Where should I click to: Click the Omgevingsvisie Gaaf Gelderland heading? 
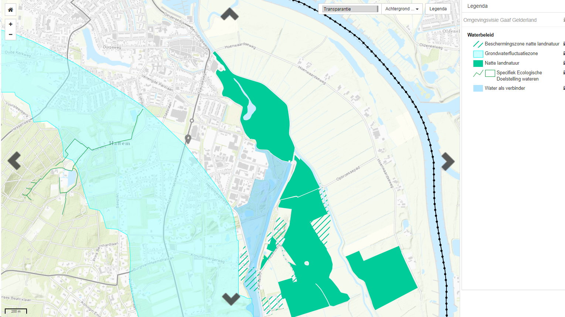[500, 20]
